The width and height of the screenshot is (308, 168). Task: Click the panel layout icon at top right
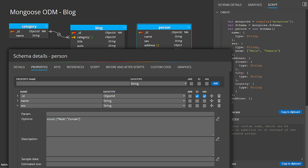[304, 4]
